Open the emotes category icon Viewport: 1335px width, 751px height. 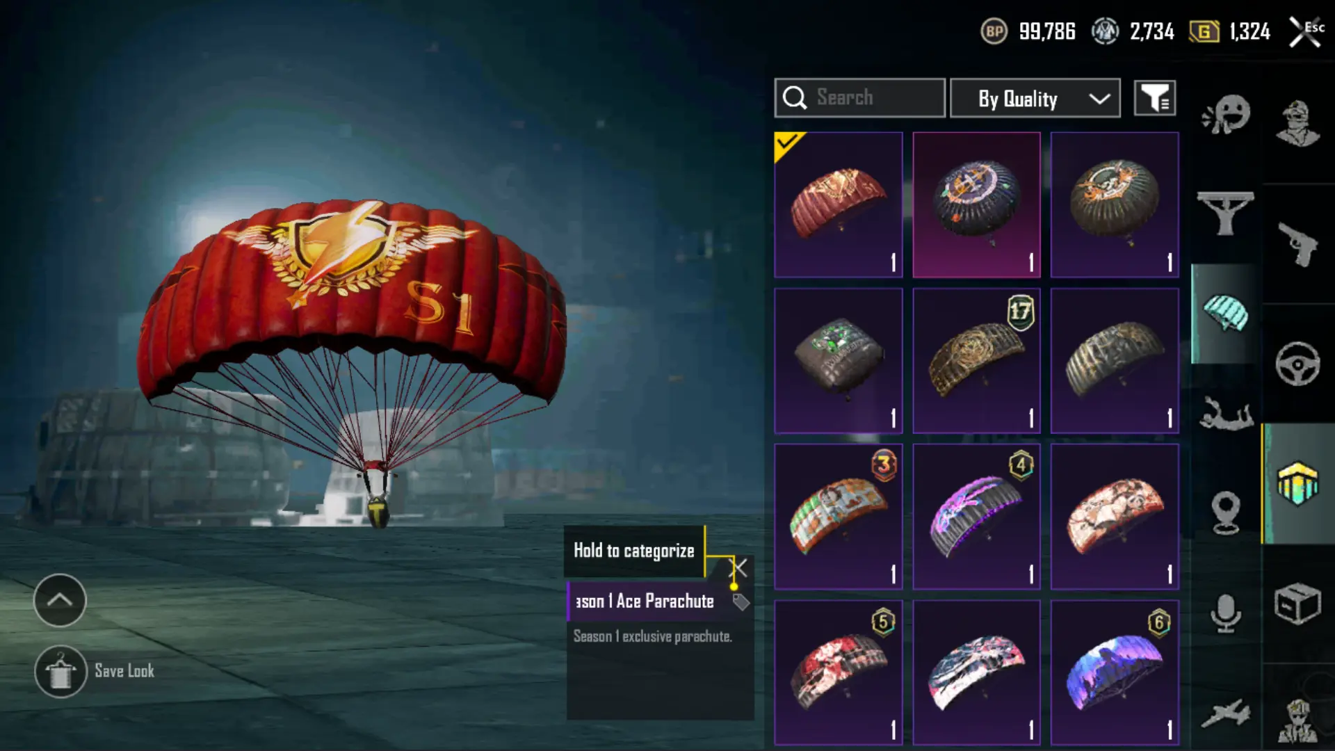1226,115
